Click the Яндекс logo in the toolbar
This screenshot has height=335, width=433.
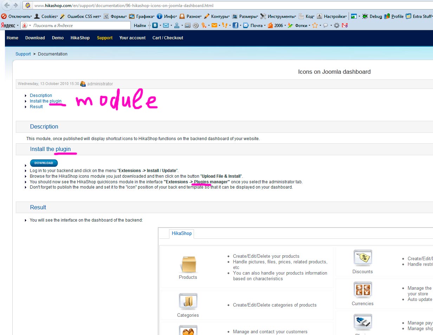[8, 26]
